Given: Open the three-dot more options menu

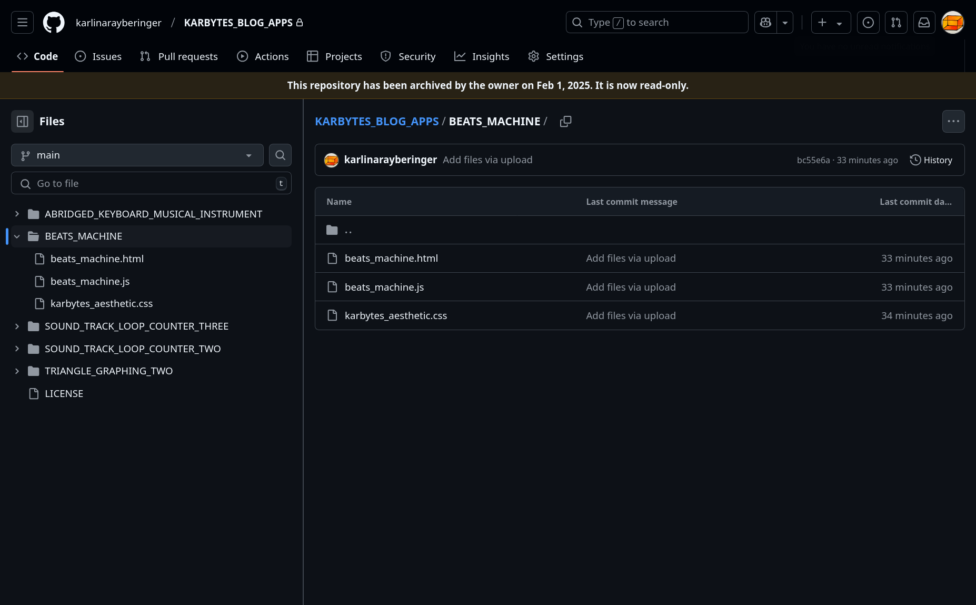Looking at the screenshot, I should (953, 121).
